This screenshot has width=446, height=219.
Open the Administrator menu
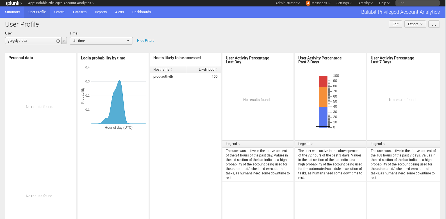pyautogui.click(x=288, y=3)
